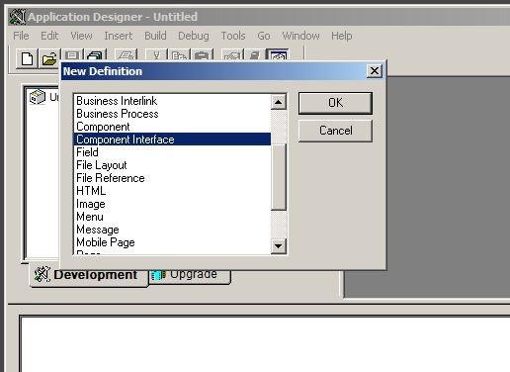Image resolution: width=510 pixels, height=372 pixels.
Task: Select File Reference in the list
Action: 172,178
